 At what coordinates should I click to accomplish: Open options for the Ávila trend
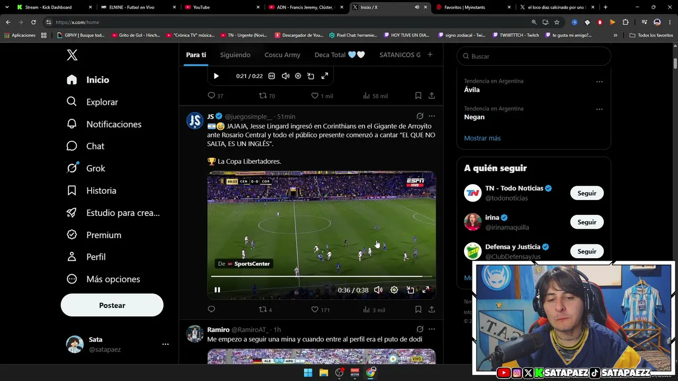pyautogui.click(x=600, y=81)
